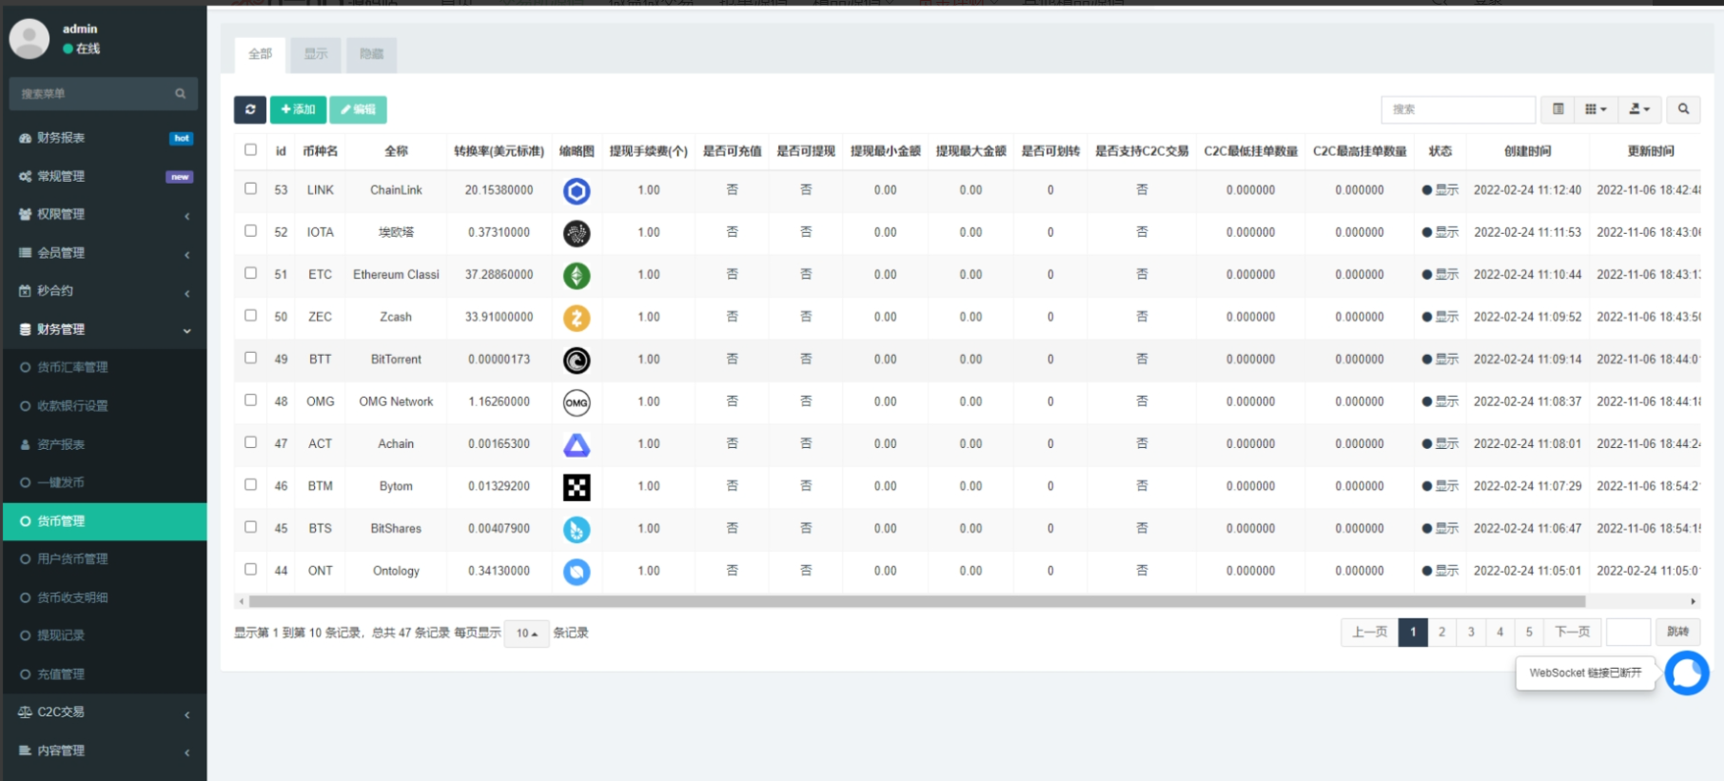1724x781 pixels.
Task: Open the blue chat bubble icon
Action: pos(1686,673)
